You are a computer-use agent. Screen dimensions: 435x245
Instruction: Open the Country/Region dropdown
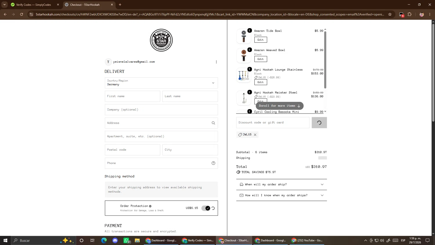[161, 83]
